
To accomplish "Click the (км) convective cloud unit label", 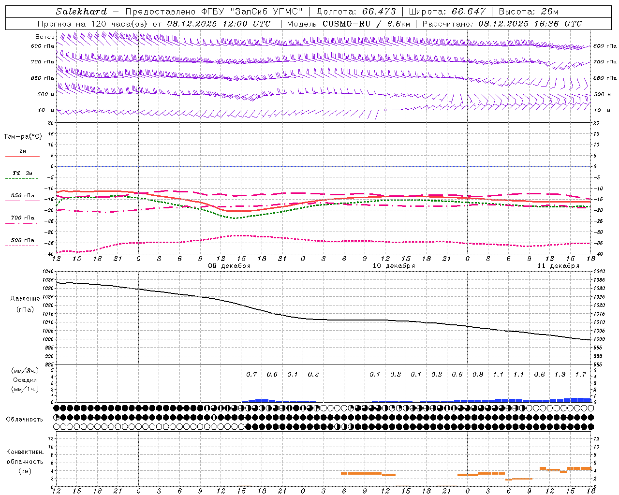I will [x=25, y=471].
